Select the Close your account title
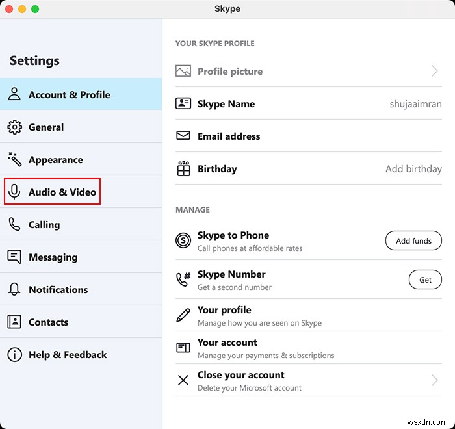 tap(241, 374)
